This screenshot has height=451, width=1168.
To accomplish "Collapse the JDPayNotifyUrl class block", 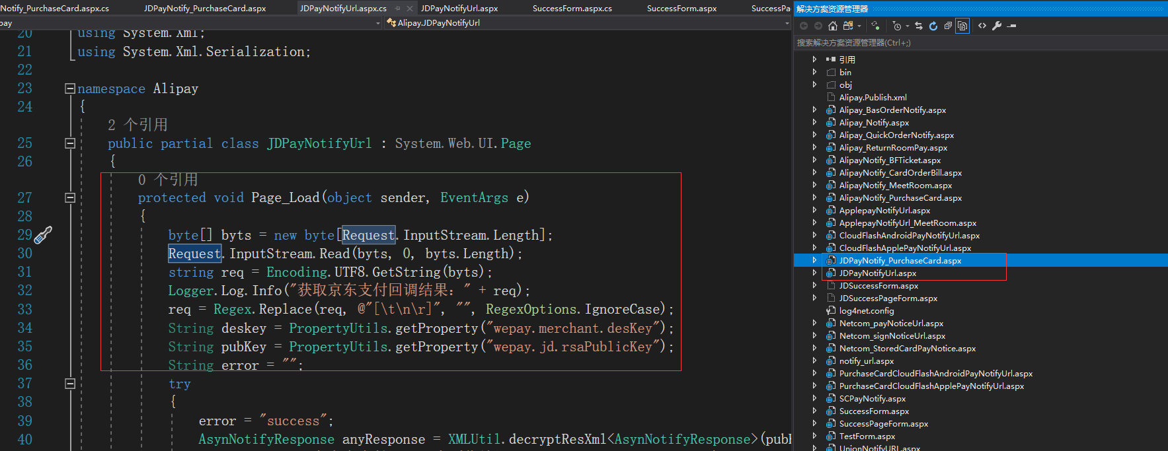I will [69, 143].
